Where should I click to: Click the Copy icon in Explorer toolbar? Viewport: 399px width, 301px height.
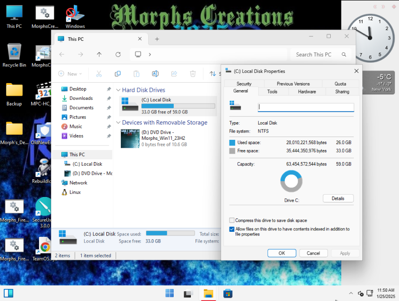[x=118, y=74]
